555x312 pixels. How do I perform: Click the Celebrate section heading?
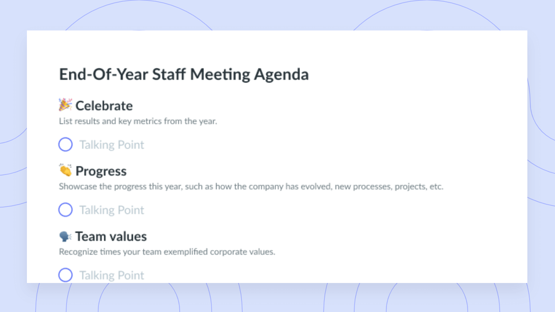coord(104,106)
